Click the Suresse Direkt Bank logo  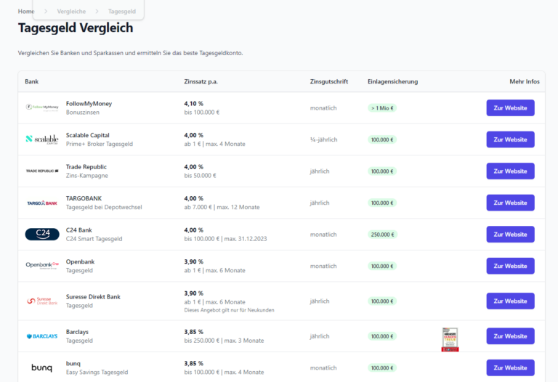(x=42, y=301)
